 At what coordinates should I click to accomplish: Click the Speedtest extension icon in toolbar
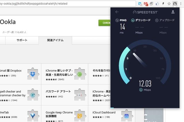[x=175, y=4]
